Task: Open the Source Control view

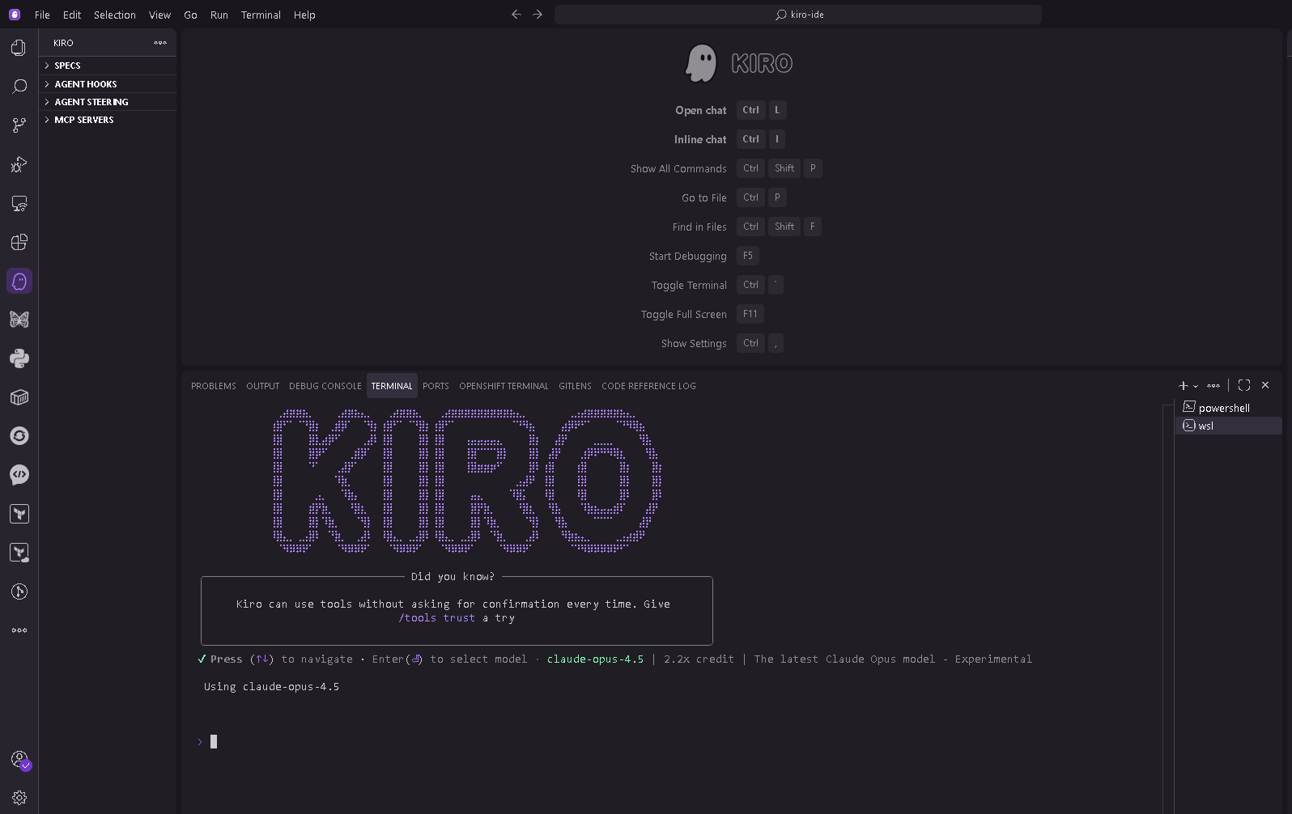Action: click(x=19, y=125)
